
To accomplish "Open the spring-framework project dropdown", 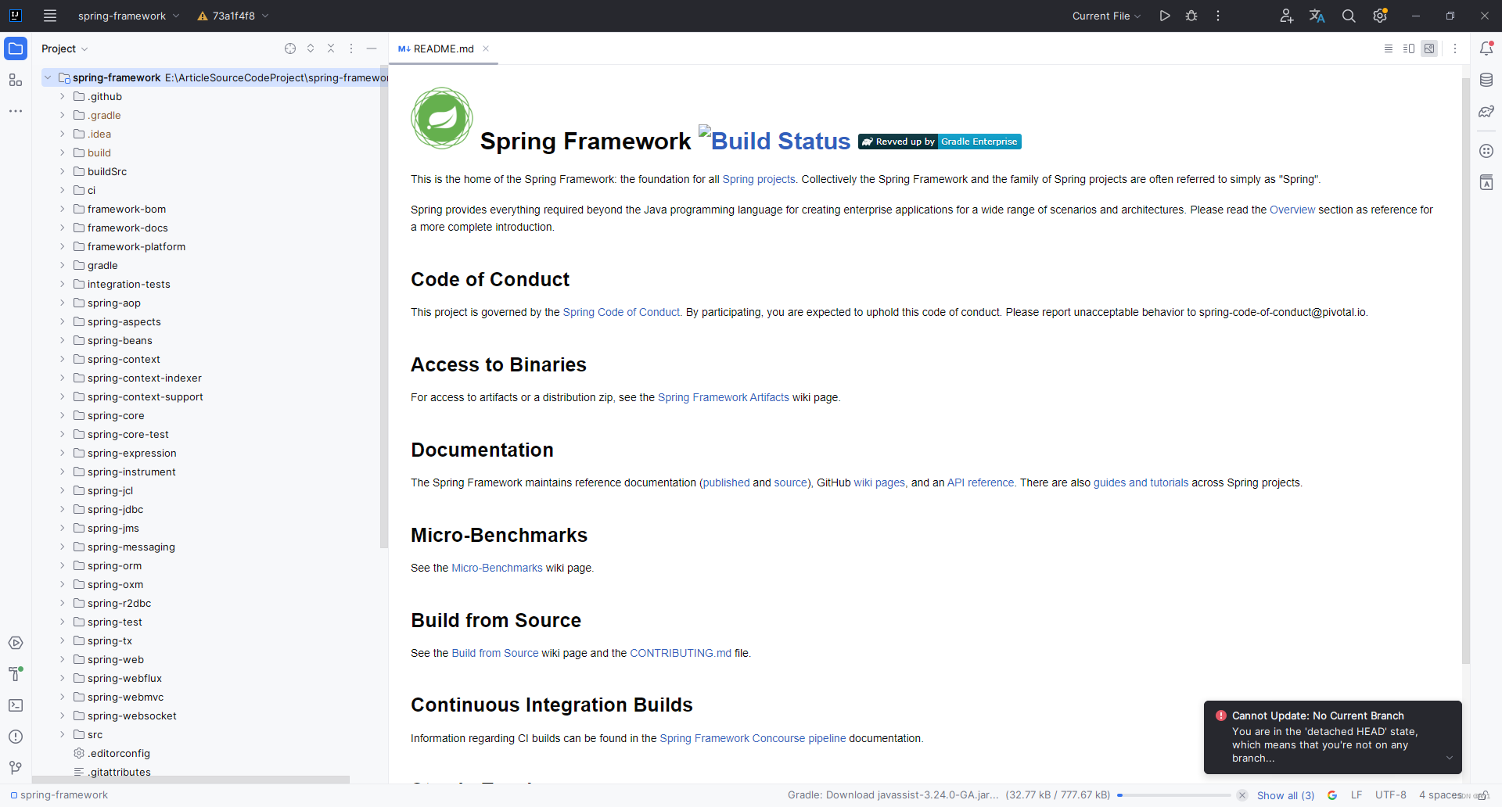I will 128,16.
